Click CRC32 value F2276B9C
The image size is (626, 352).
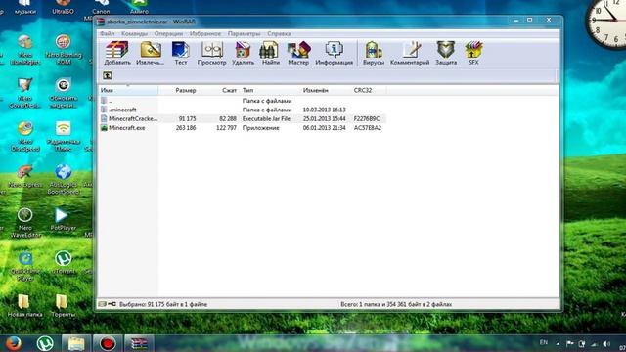coord(367,118)
